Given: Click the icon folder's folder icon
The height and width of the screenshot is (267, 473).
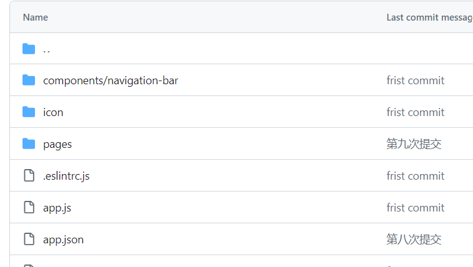Looking at the screenshot, I should (x=29, y=112).
